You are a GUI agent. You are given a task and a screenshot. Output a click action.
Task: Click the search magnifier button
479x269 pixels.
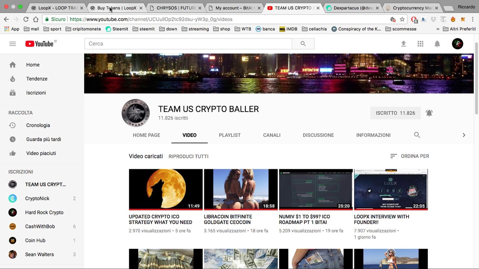click(x=303, y=44)
